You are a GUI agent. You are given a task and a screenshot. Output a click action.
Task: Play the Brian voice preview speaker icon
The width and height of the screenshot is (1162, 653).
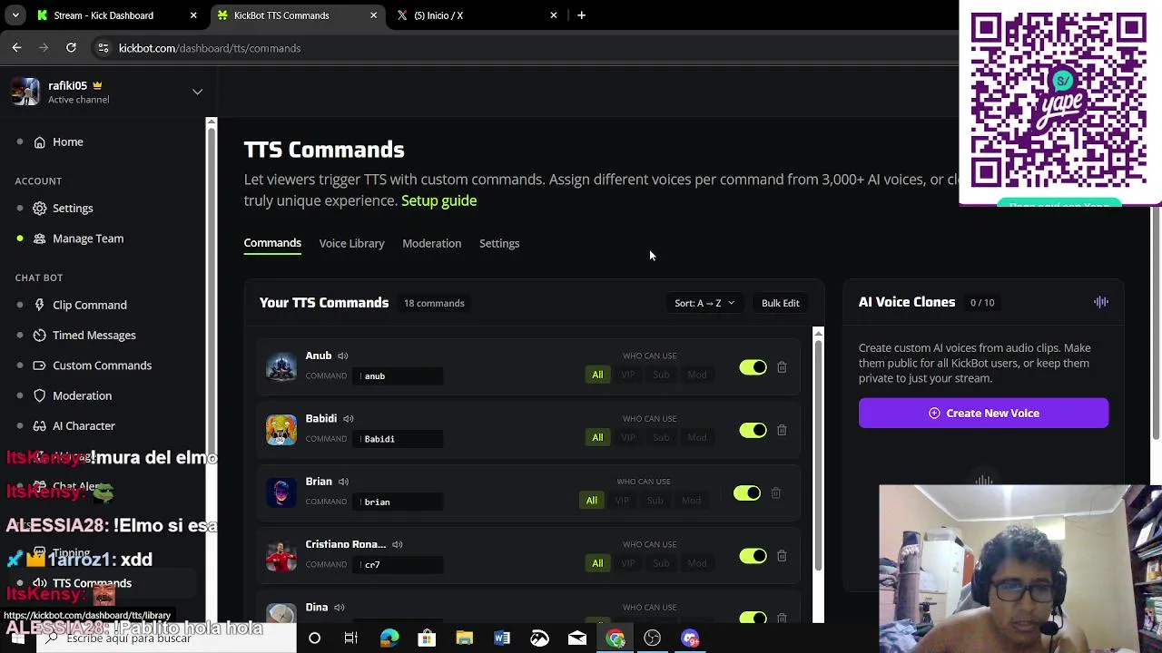[344, 482]
